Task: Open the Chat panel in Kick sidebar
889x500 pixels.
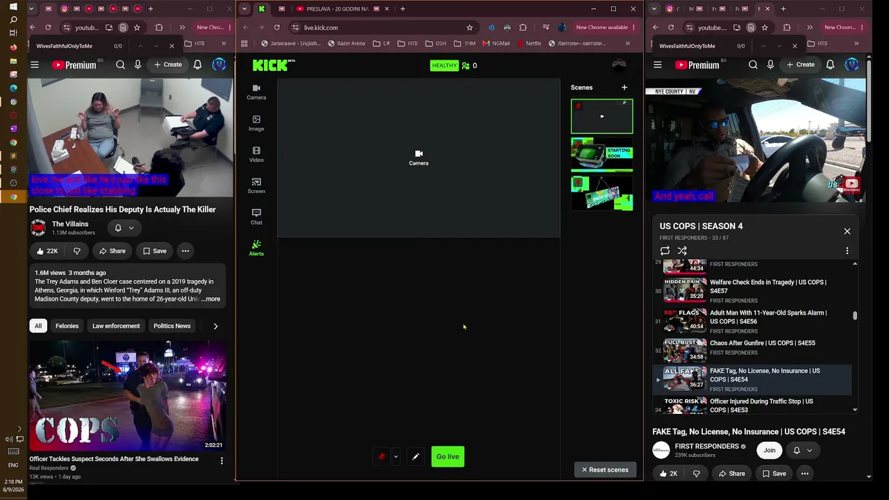Action: (256, 217)
